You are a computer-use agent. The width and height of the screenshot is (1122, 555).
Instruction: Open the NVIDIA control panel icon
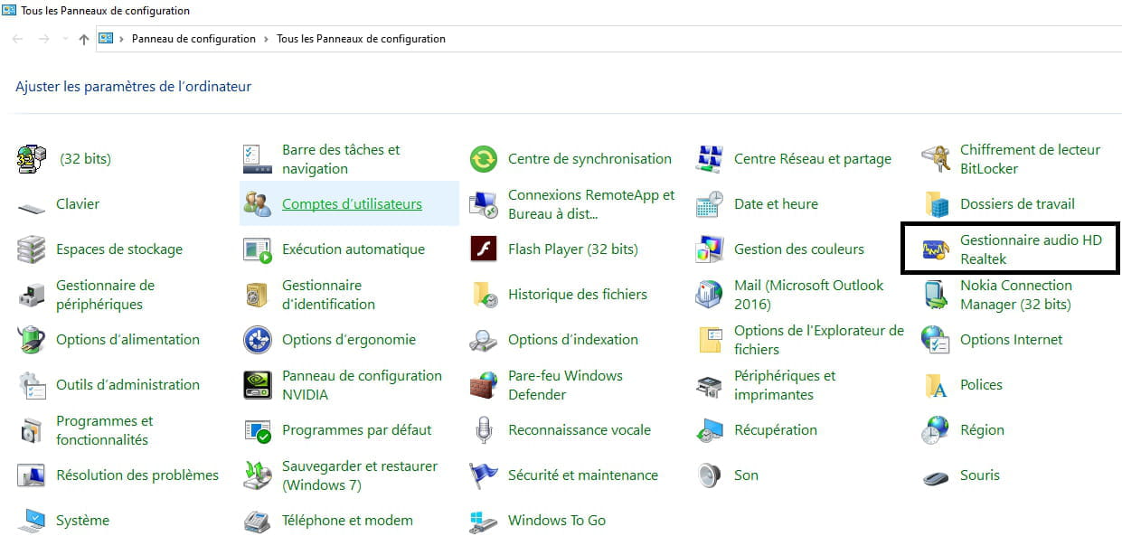[258, 385]
